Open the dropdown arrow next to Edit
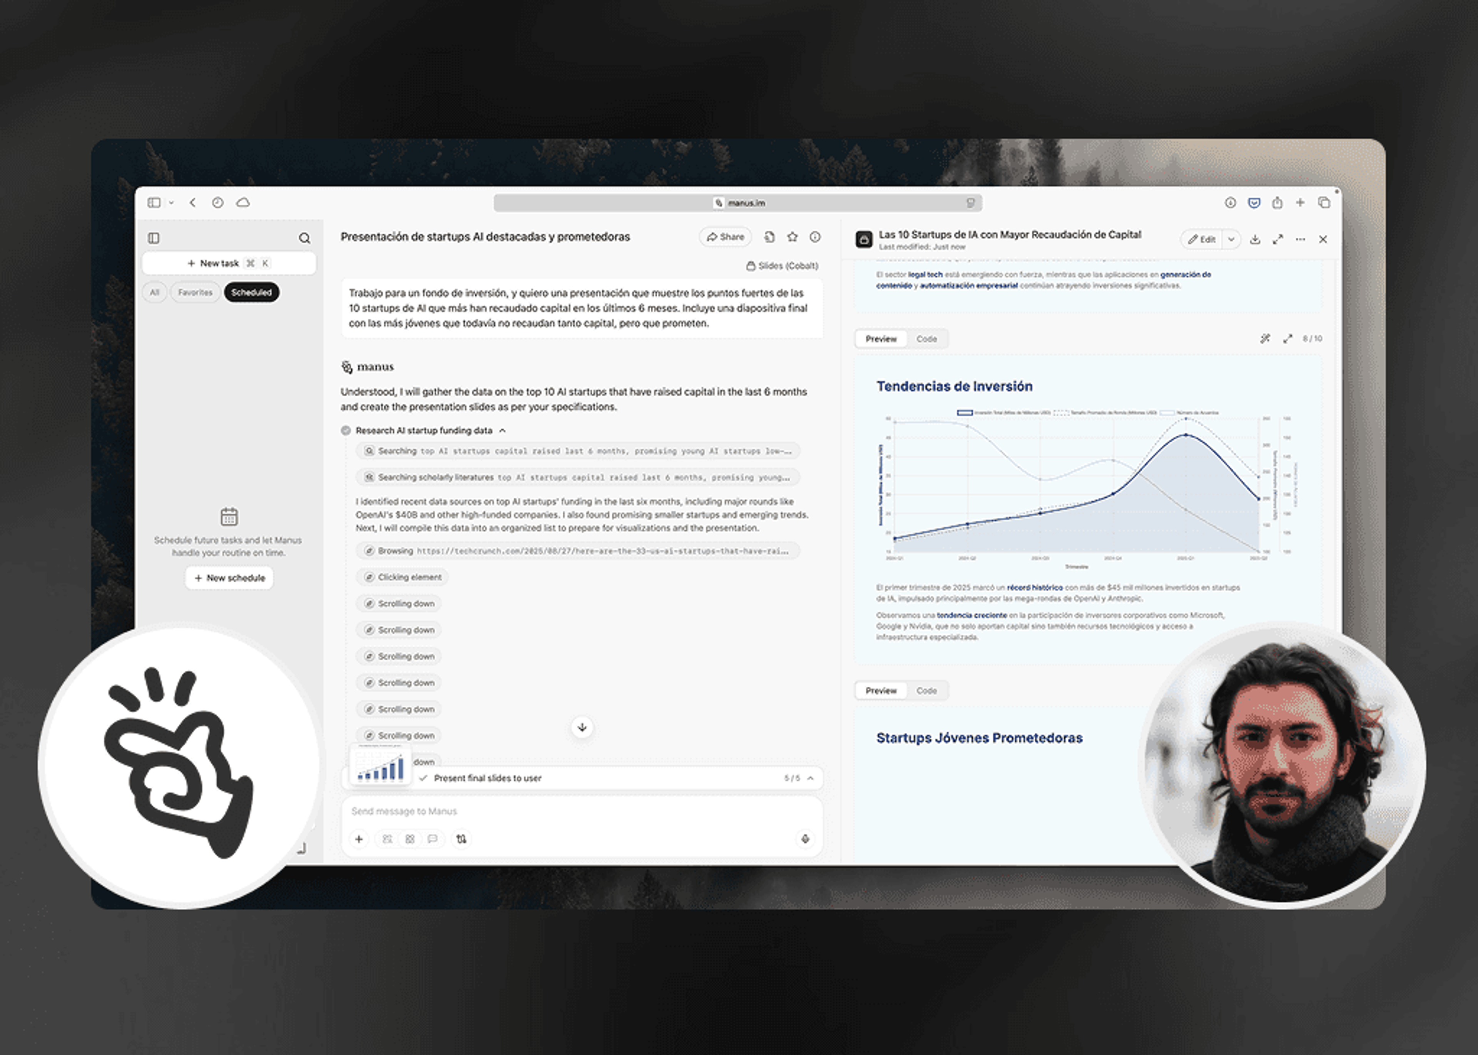 [1231, 239]
